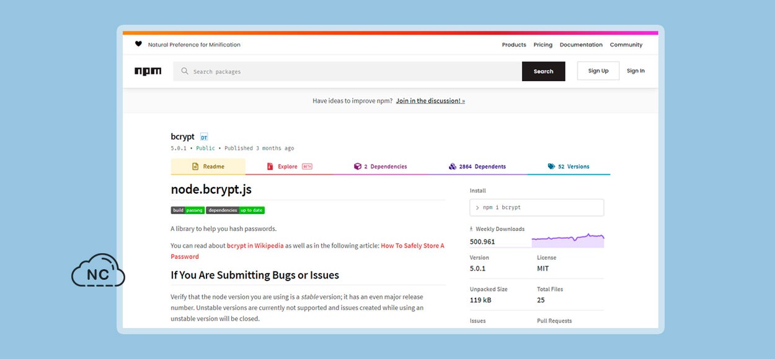Screen dimensions: 775x359
Task: Click 'A library to help you hash passwords.'
Action: coord(224,229)
